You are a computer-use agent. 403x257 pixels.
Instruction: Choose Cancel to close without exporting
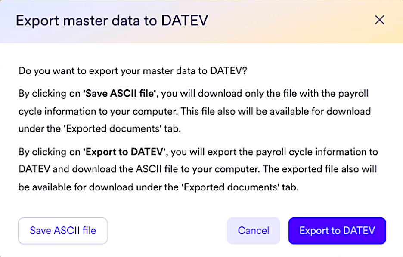[x=253, y=231]
